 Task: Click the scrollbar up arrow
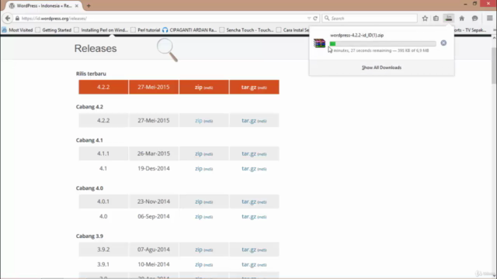coord(494,38)
